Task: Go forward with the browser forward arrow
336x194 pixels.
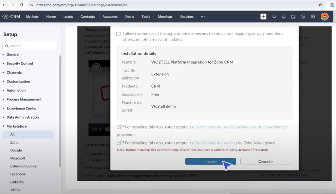Action: (13, 5)
